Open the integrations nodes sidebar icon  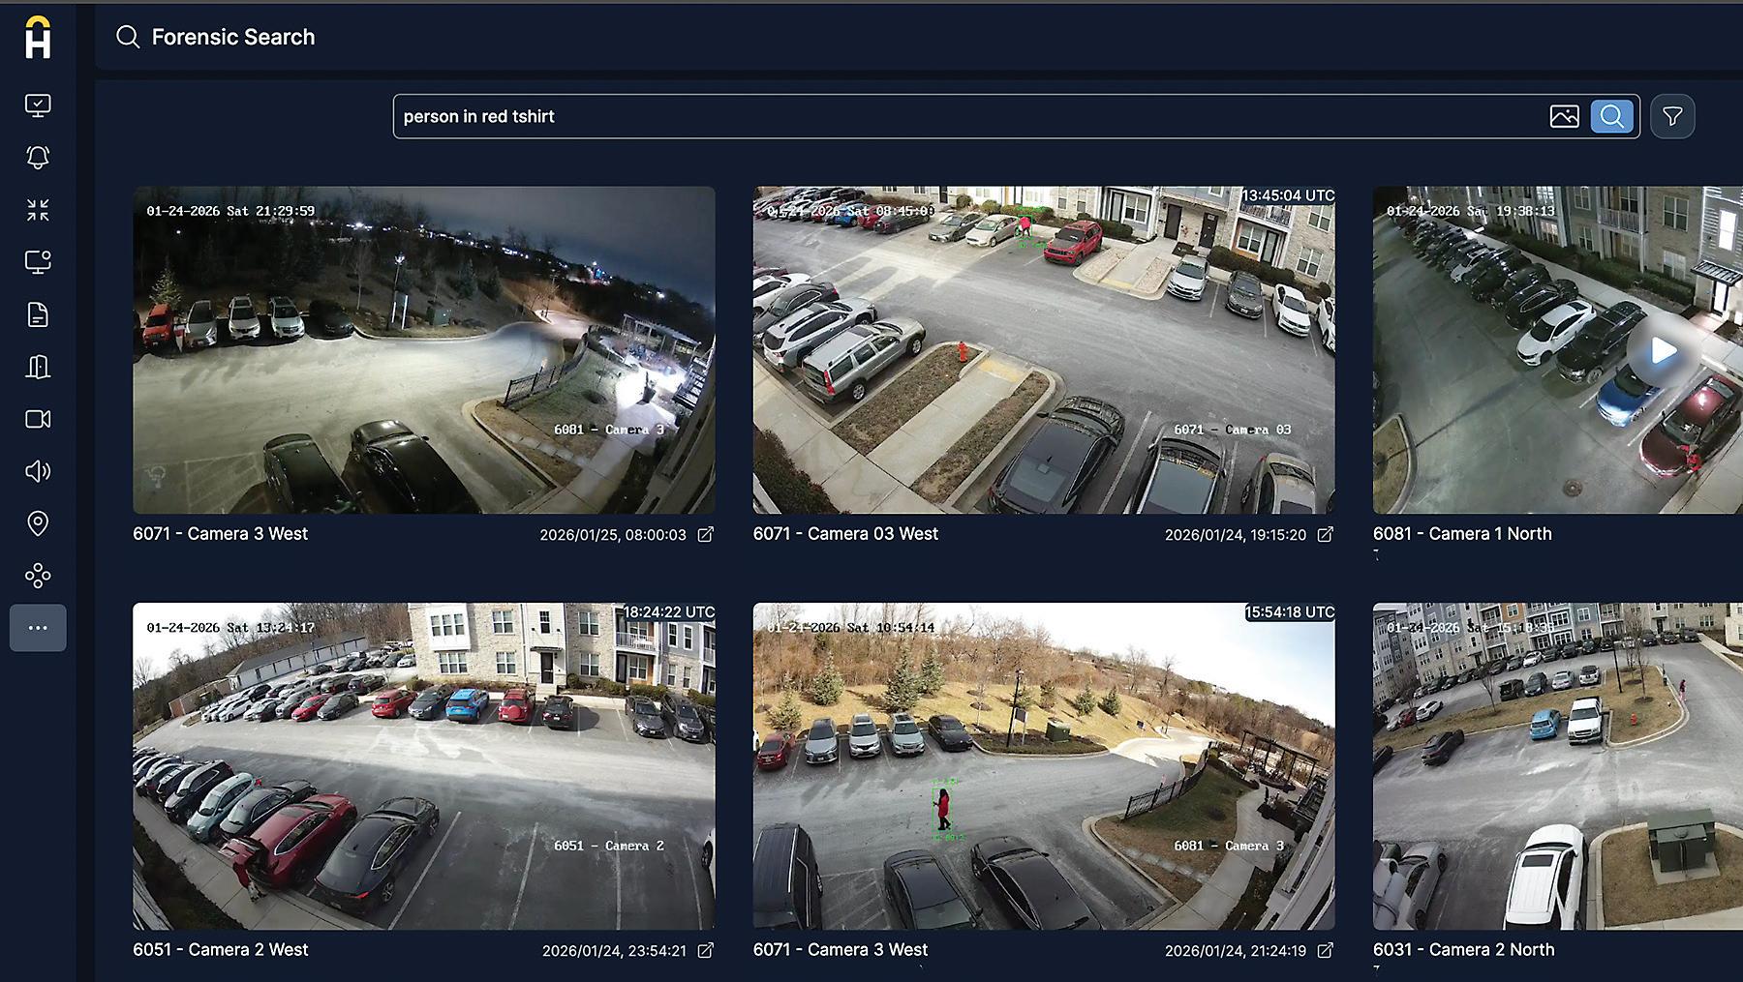(x=38, y=576)
